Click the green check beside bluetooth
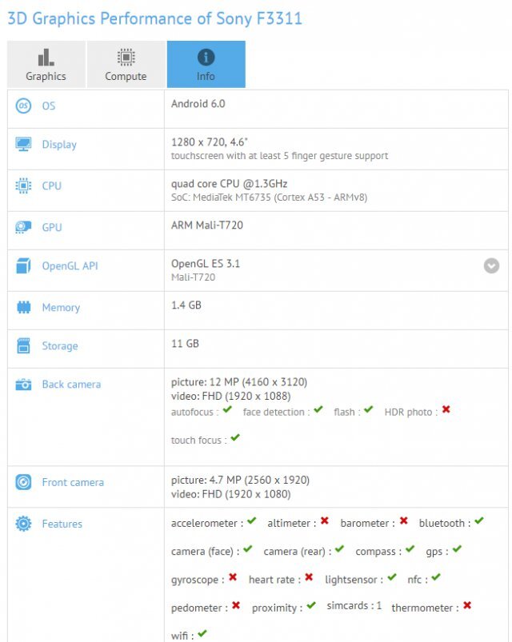 pos(478,521)
